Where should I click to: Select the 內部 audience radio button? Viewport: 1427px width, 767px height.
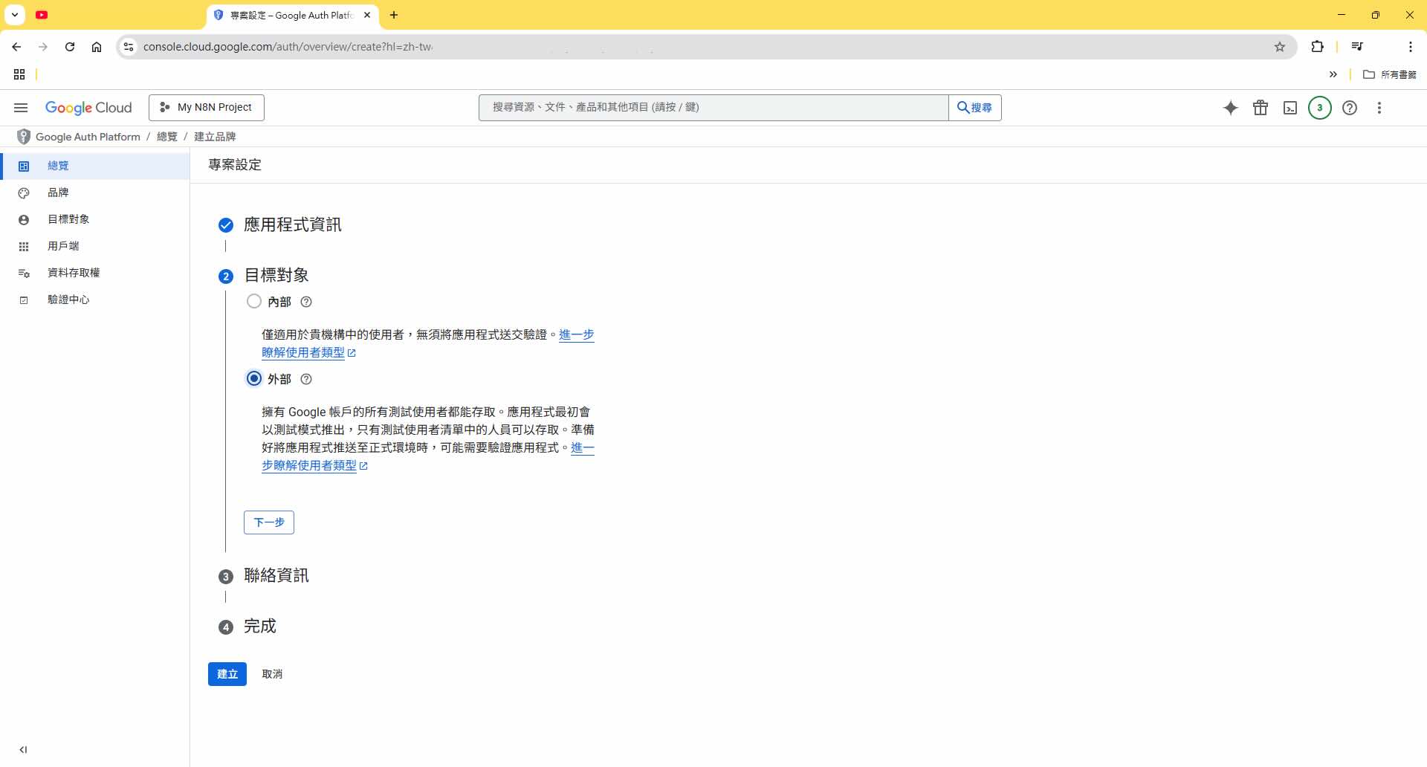[x=253, y=302]
